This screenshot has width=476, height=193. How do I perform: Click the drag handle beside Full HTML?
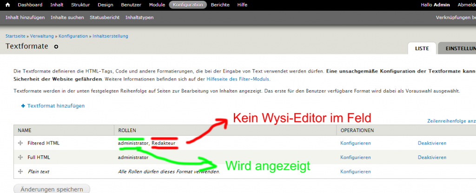[x=20, y=157]
